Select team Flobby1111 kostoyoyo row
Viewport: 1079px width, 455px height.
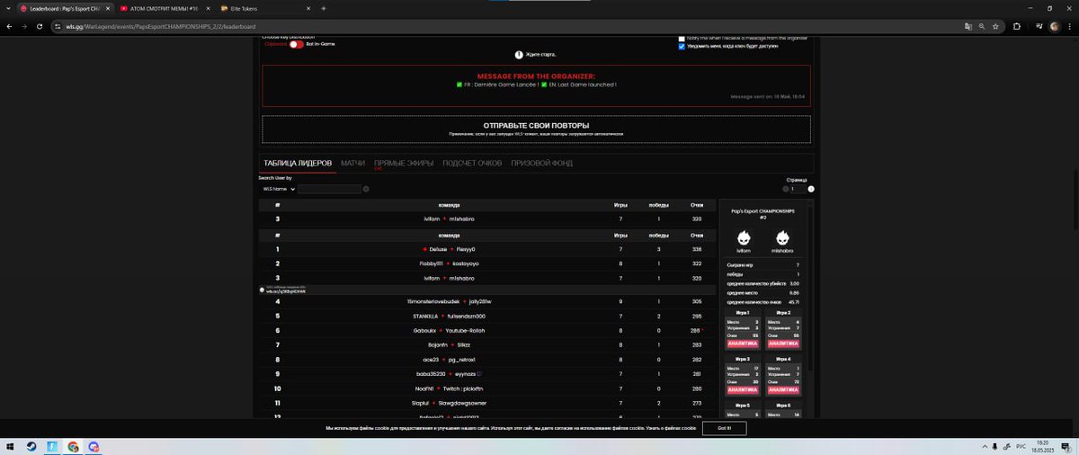[488, 263]
